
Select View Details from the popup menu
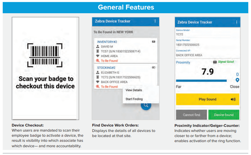(x=134, y=90)
